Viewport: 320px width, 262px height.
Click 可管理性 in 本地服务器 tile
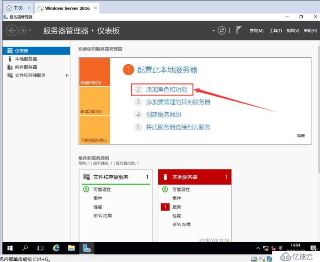pyautogui.click(x=181, y=189)
